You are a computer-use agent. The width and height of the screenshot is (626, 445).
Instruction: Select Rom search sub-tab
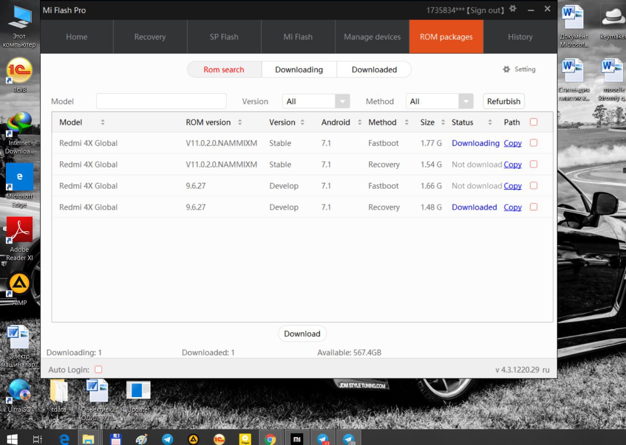(224, 69)
